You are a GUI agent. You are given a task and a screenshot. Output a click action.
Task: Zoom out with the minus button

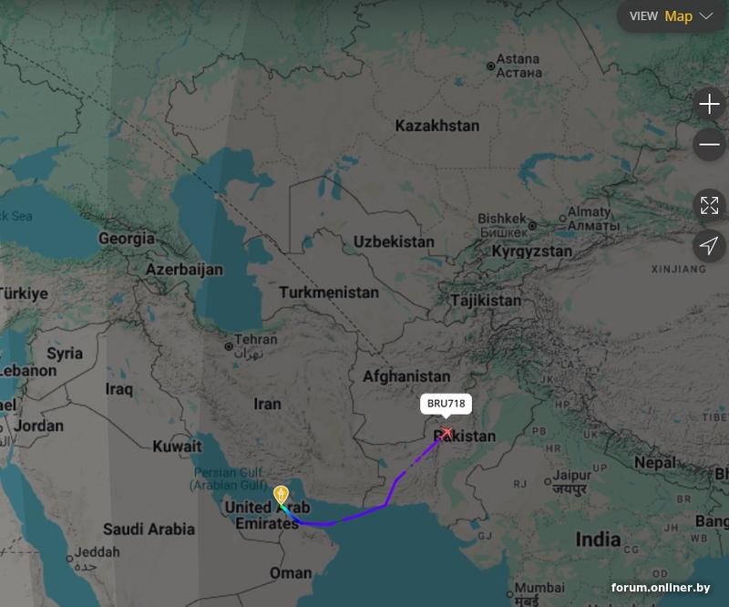tap(709, 145)
